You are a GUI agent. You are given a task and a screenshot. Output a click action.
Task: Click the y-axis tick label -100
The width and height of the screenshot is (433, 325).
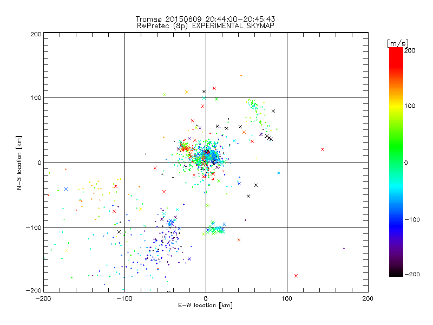tap(34, 227)
